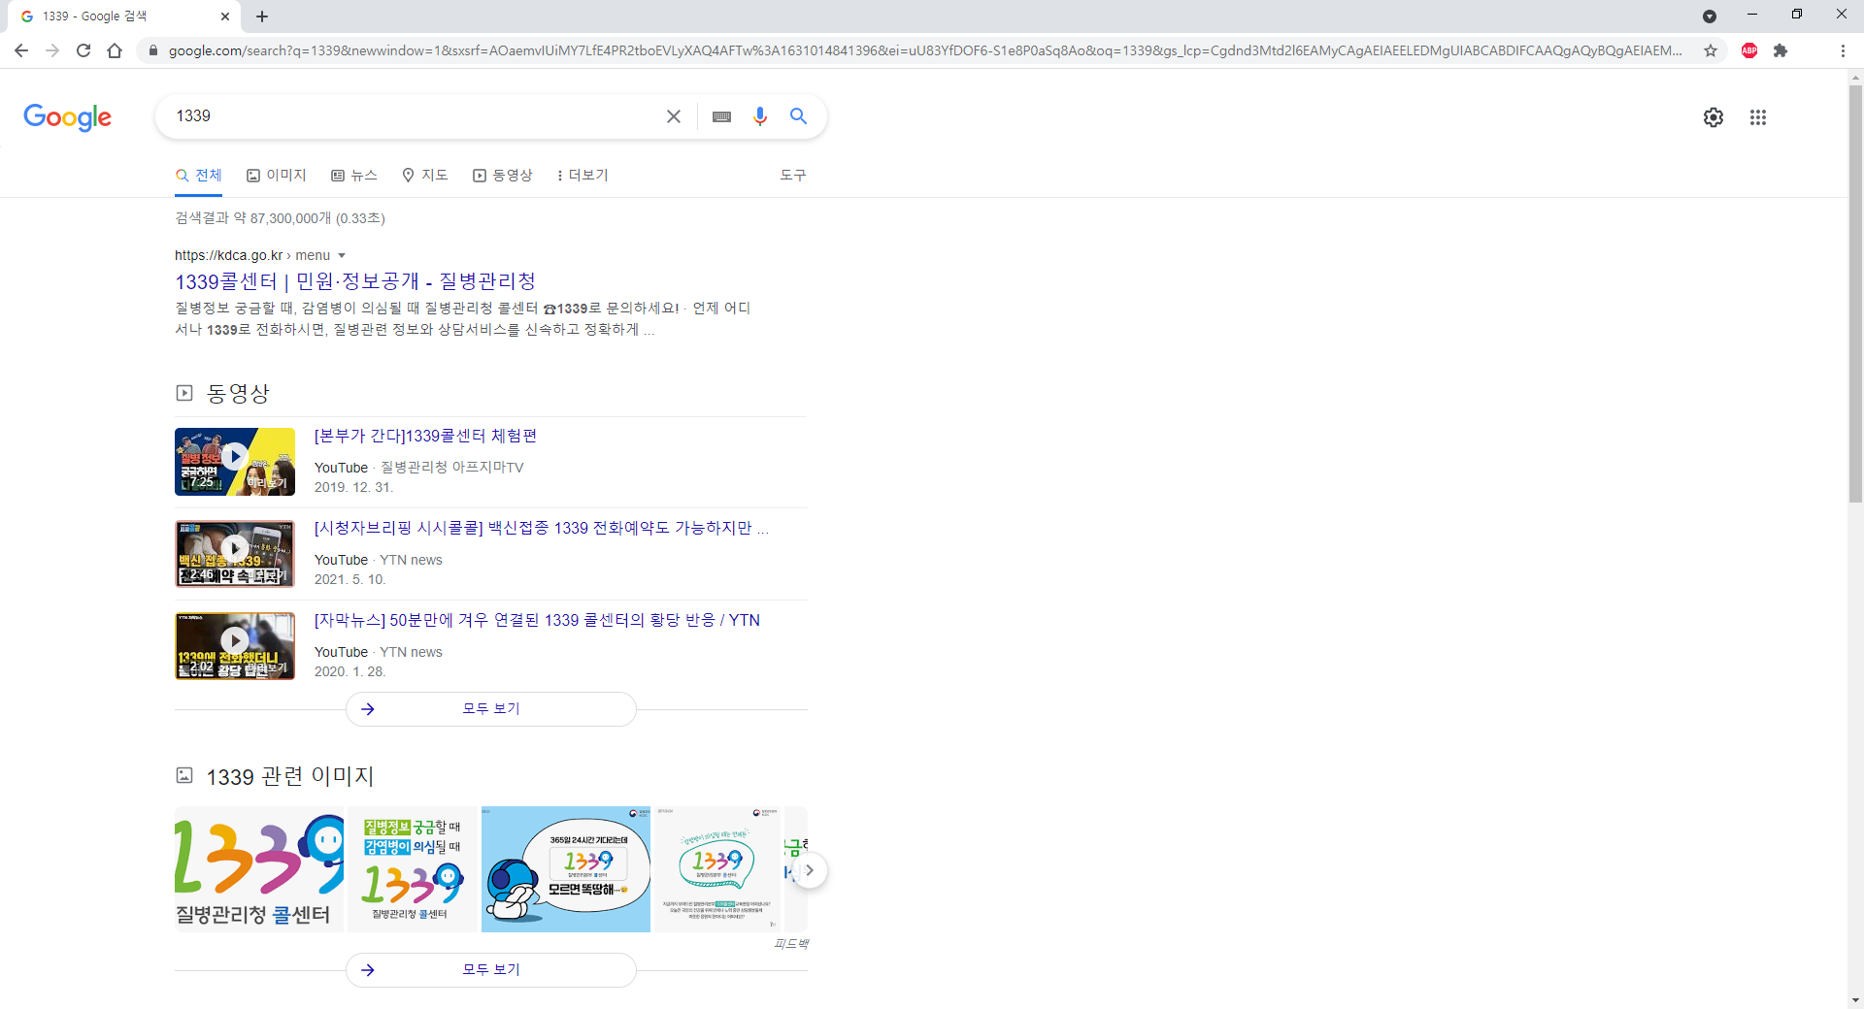Image resolution: width=1864 pixels, height=1009 pixels.
Task: Open the 질병정보 궁금할 때 image
Action: click(413, 869)
